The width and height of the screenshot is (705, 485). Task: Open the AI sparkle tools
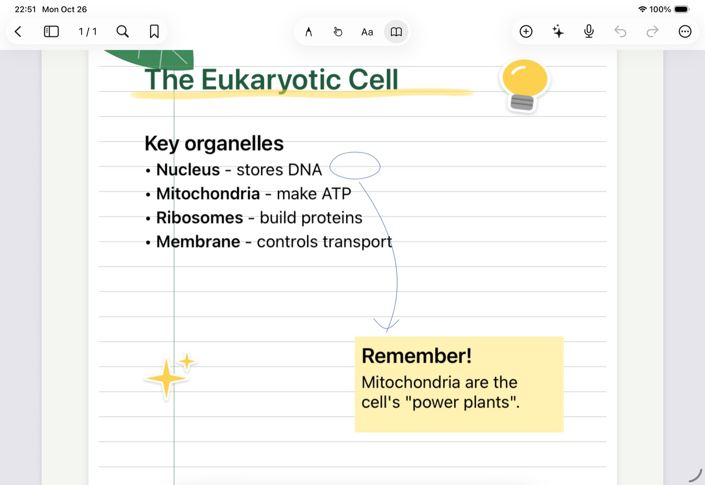tap(558, 31)
